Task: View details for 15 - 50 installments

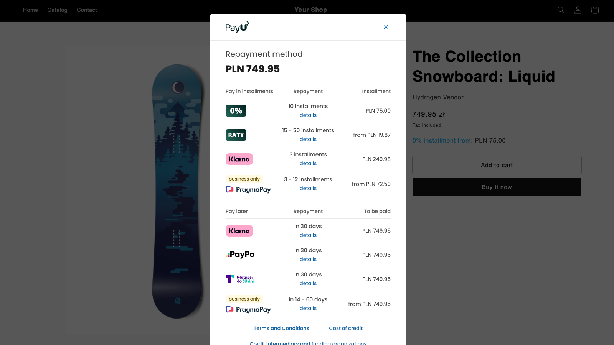Action: [x=308, y=139]
